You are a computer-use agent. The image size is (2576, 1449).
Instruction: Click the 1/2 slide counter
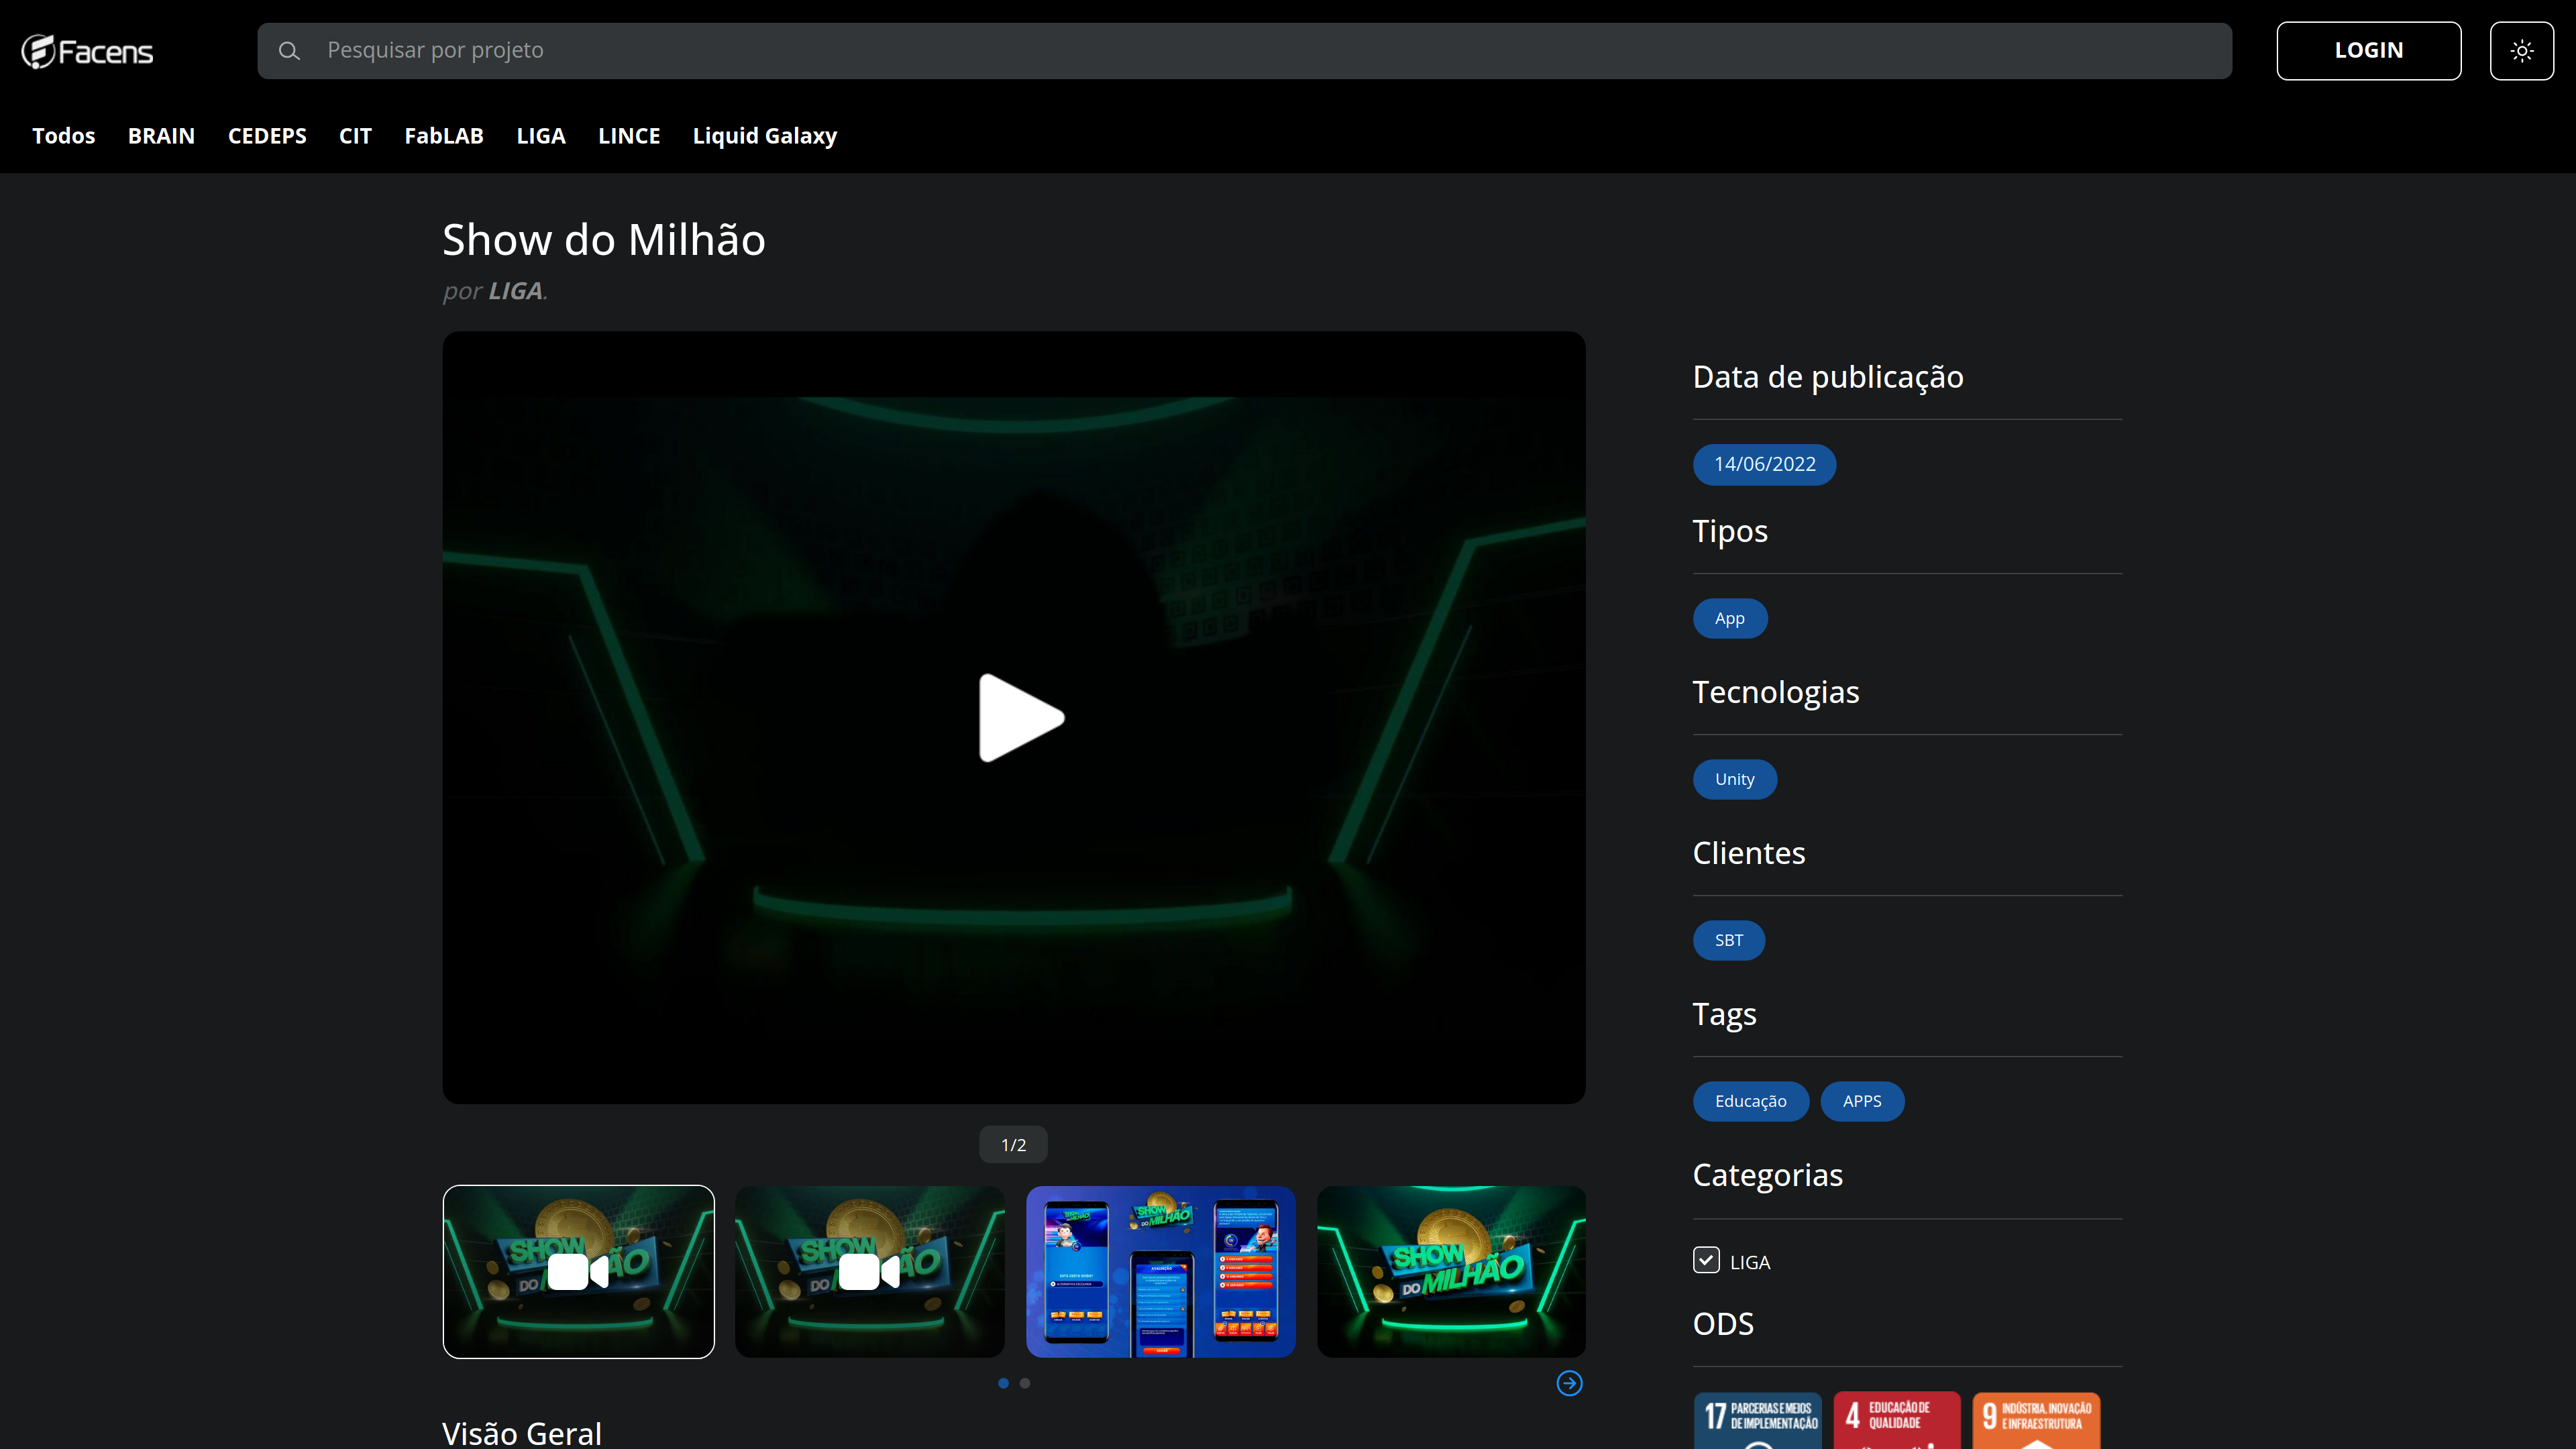[1013, 1145]
